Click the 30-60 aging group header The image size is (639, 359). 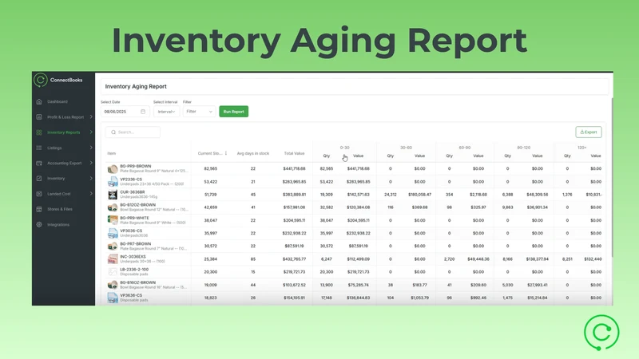pos(406,148)
